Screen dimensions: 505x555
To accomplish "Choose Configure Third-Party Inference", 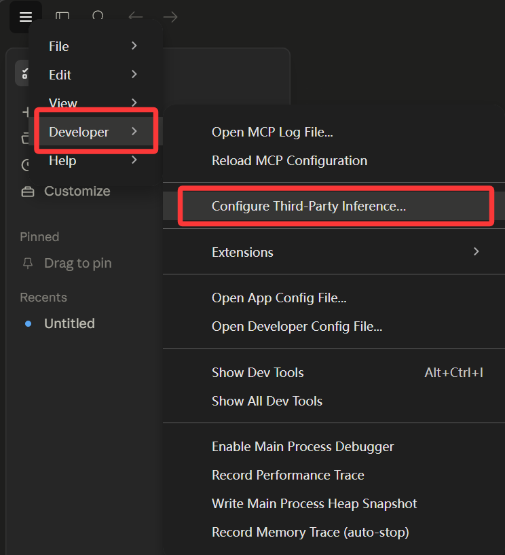I will (x=309, y=207).
